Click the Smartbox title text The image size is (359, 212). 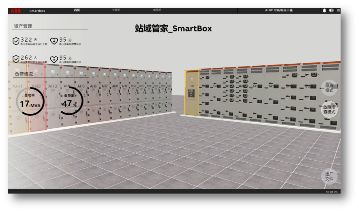pyautogui.click(x=37, y=11)
